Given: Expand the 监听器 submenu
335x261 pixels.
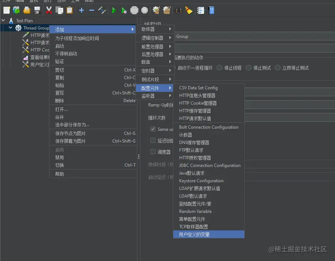Looking at the screenshot, I should coord(155,96).
